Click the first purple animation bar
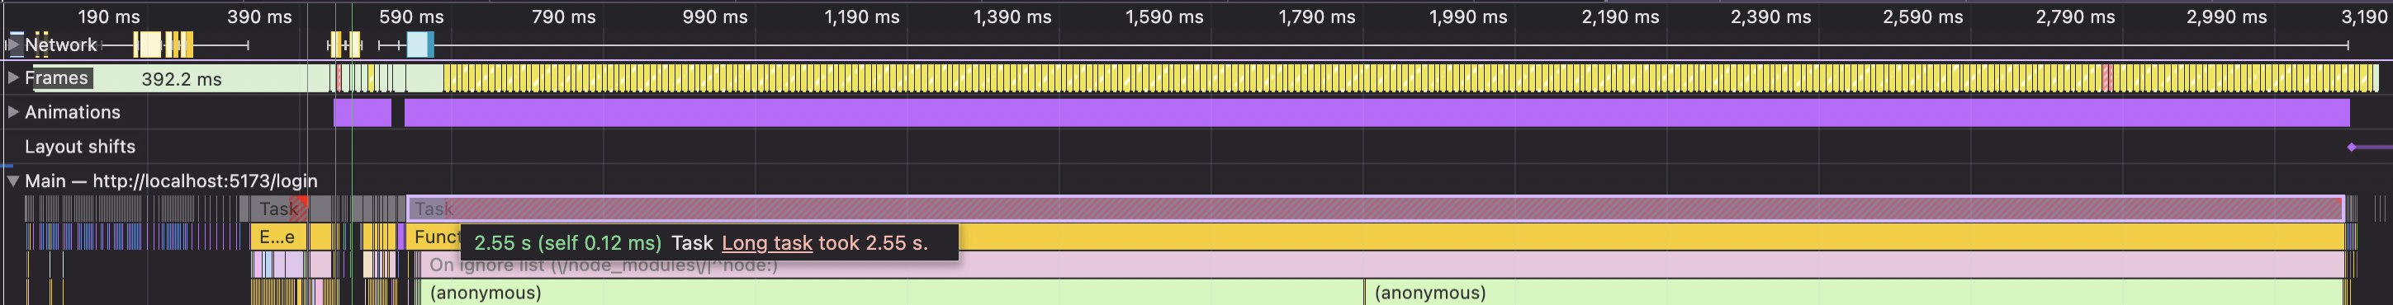Viewport: 2393px width, 305px height. (x=363, y=112)
